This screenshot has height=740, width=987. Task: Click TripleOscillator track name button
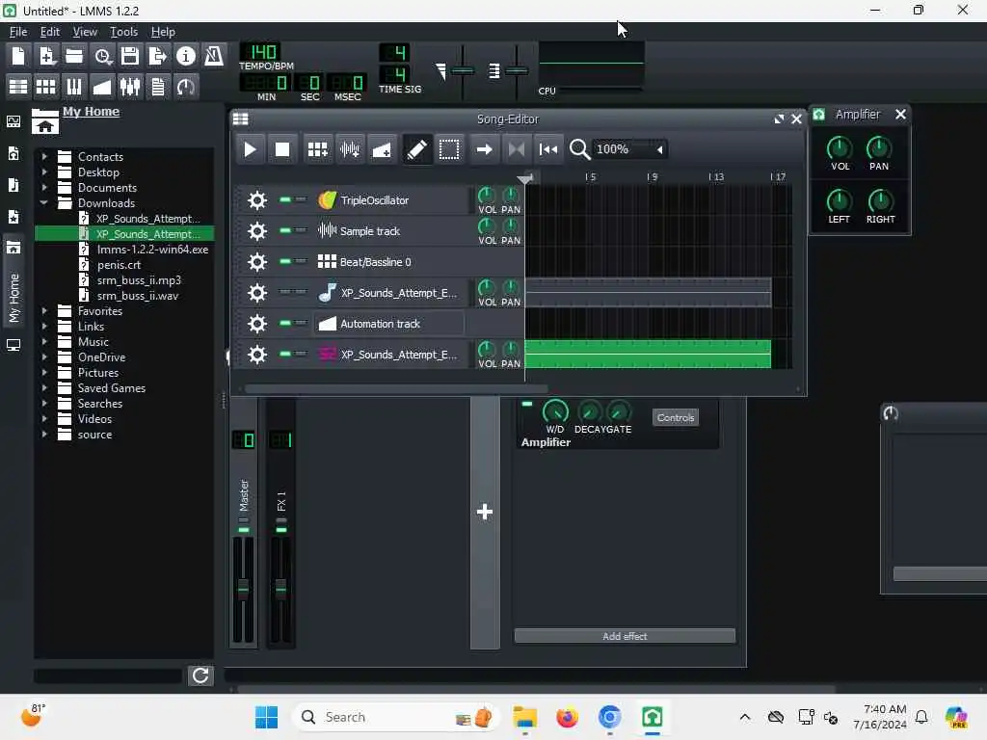pos(389,200)
